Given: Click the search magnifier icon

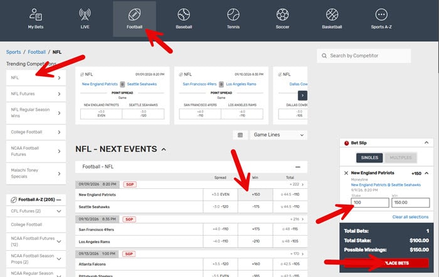Looking at the screenshot, I should click(x=324, y=56).
